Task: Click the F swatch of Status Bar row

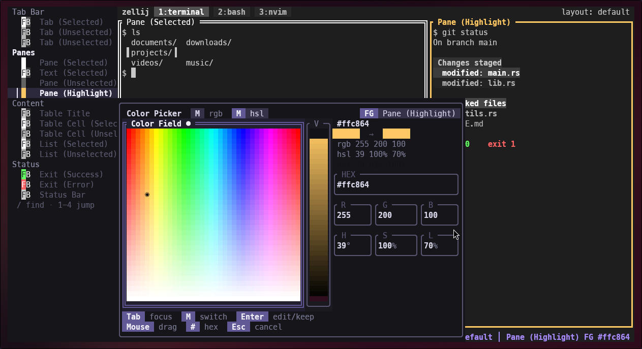Action: click(x=23, y=195)
